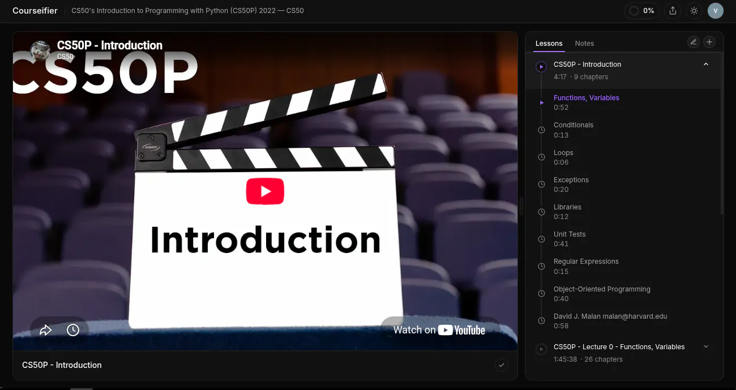Click the CS50P - Introduction lesson title in list

pyautogui.click(x=588, y=65)
